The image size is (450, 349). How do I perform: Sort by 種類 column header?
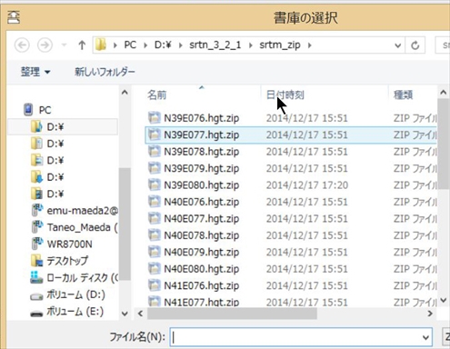click(403, 95)
